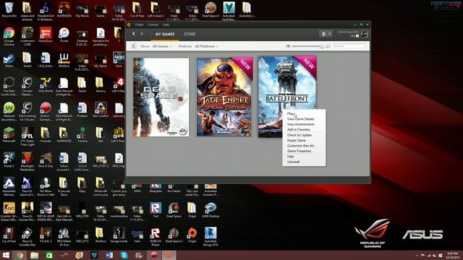Adjust the box art size slider
The width and height of the screenshot is (463, 260).
[322, 46]
